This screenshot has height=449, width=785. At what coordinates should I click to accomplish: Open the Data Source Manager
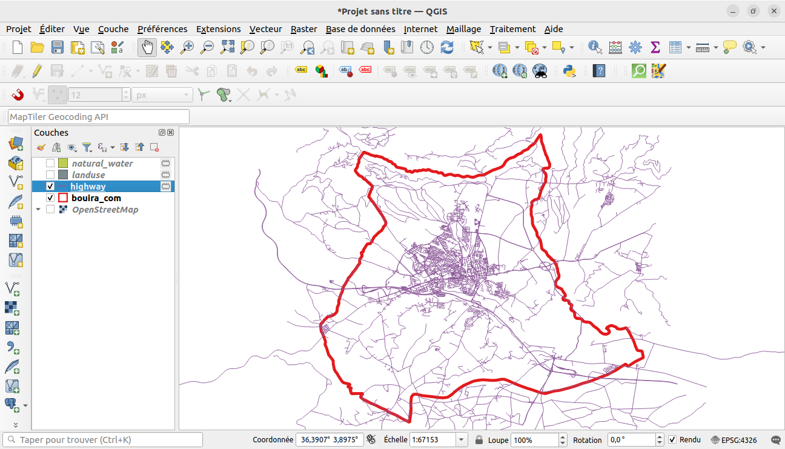(x=16, y=144)
